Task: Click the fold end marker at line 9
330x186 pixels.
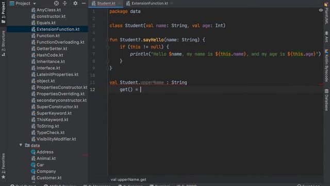Action: [x=107, y=68]
